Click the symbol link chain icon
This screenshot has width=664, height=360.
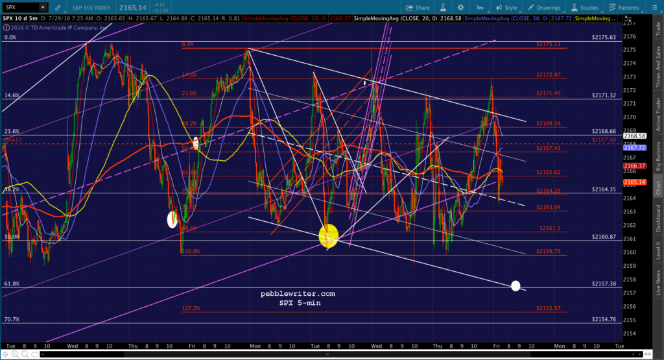pos(58,8)
